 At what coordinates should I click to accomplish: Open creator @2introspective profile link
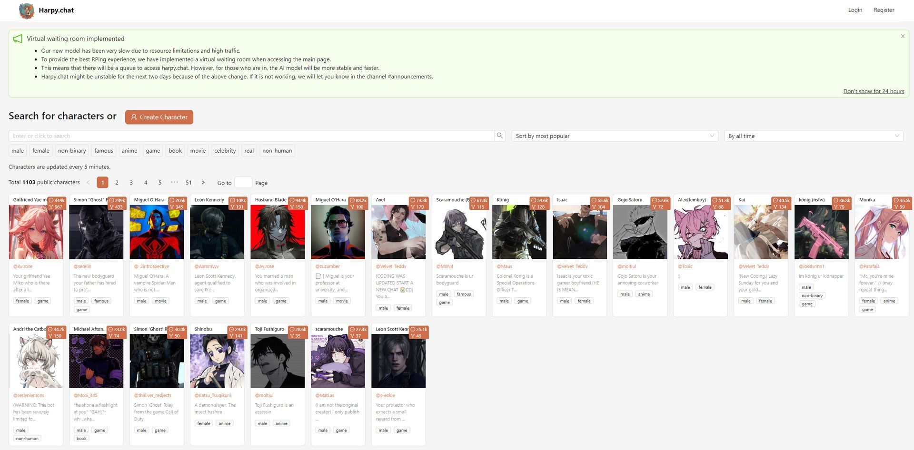tap(151, 266)
